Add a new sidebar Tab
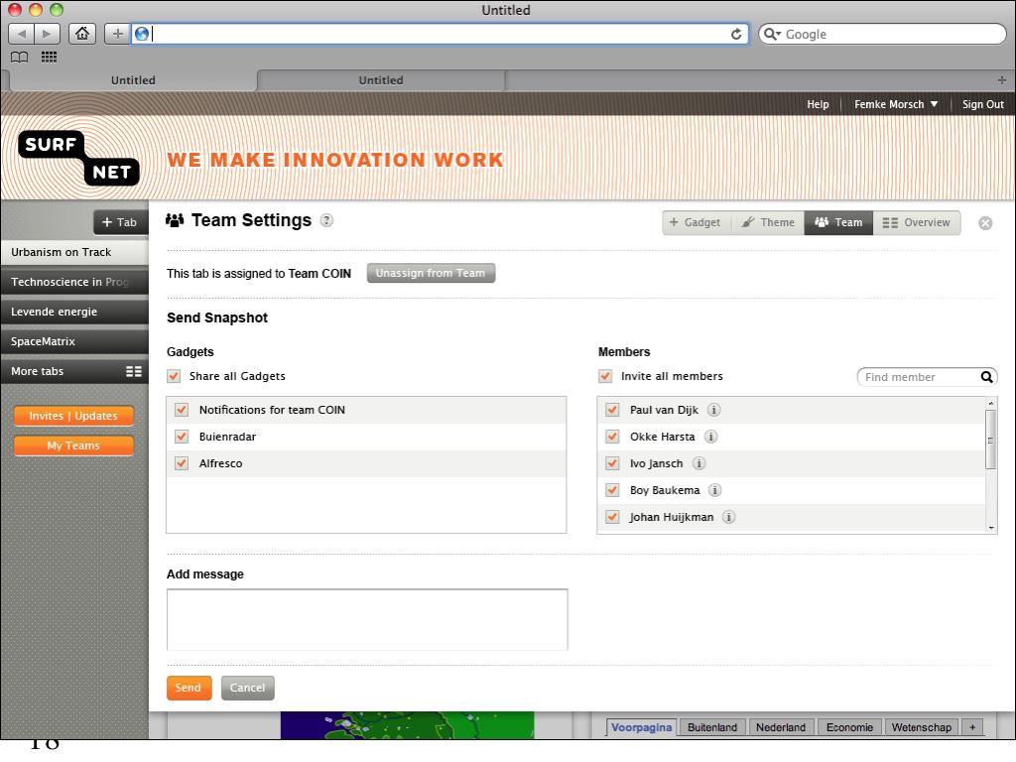The height and width of the screenshot is (762, 1016). (120, 222)
